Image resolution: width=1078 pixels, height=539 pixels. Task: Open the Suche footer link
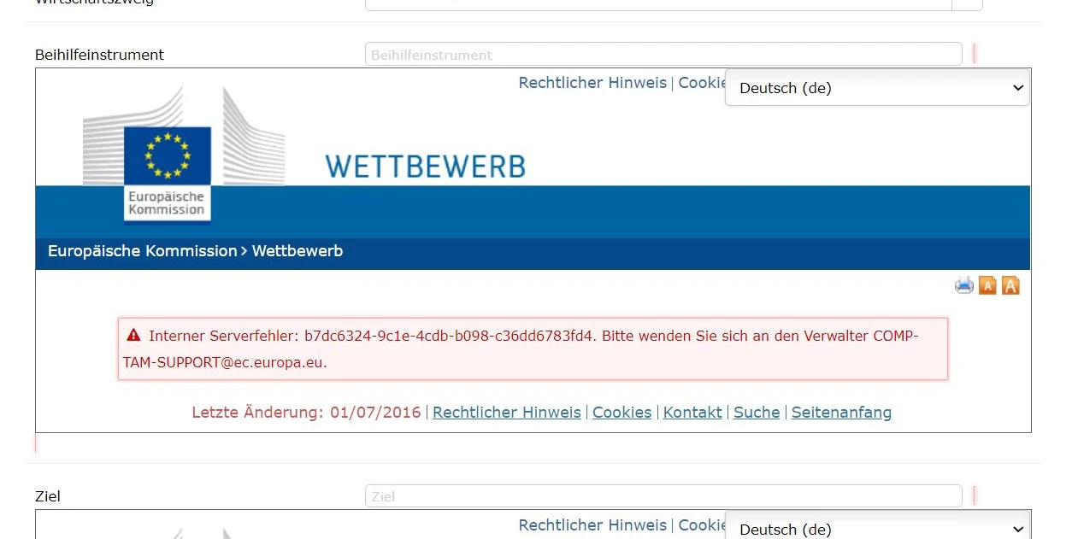pos(757,413)
